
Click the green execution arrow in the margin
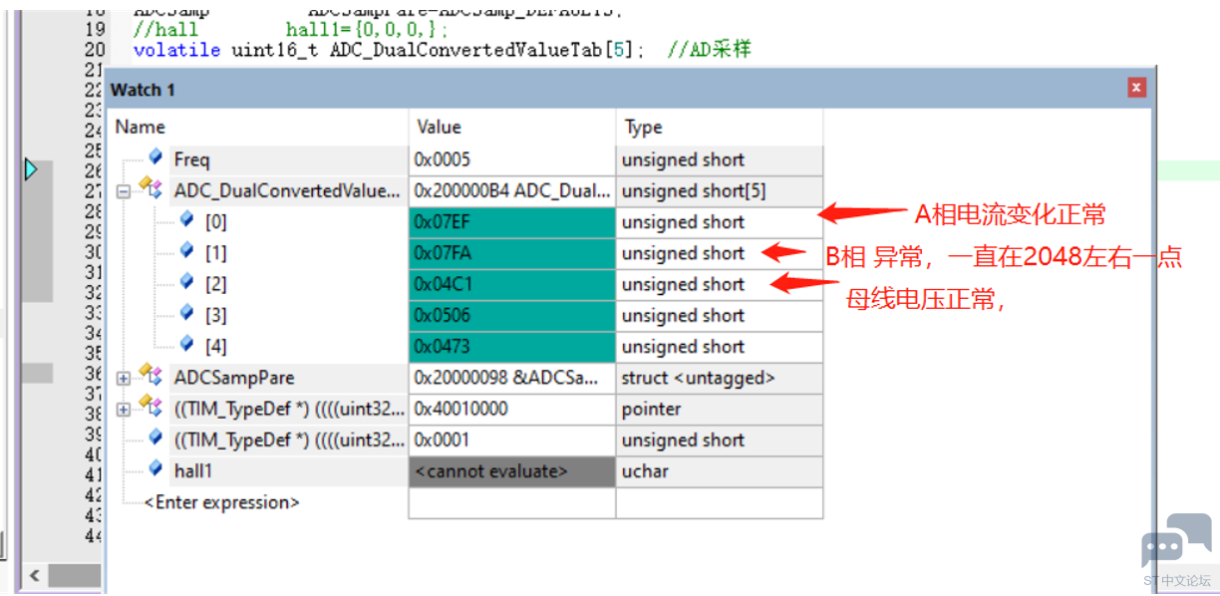(x=30, y=169)
